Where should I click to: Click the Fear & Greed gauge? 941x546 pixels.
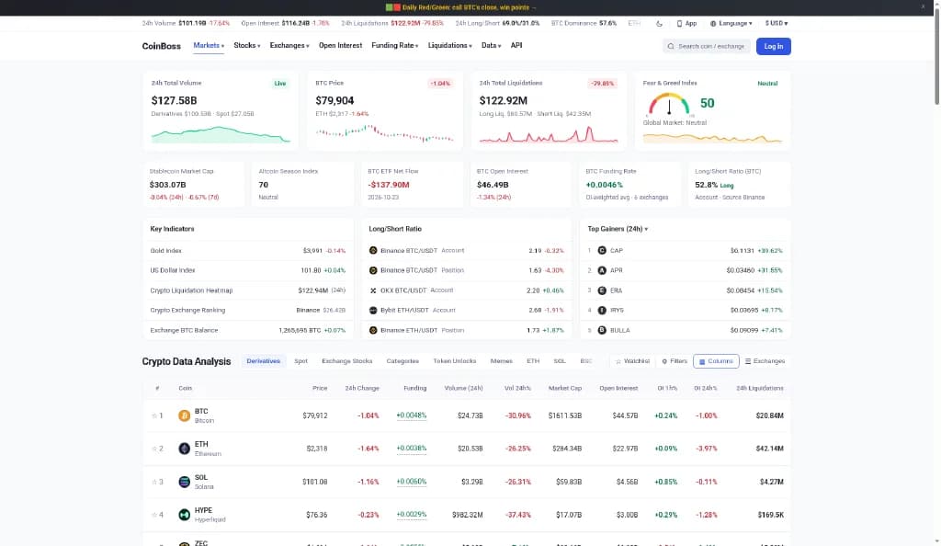(669, 105)
